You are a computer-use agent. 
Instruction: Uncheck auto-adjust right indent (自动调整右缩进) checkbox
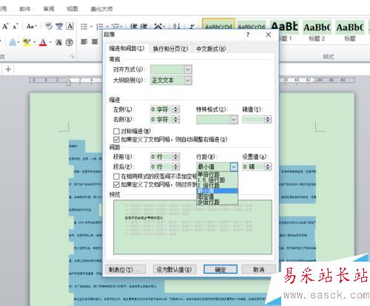click(x=116, y=140)
